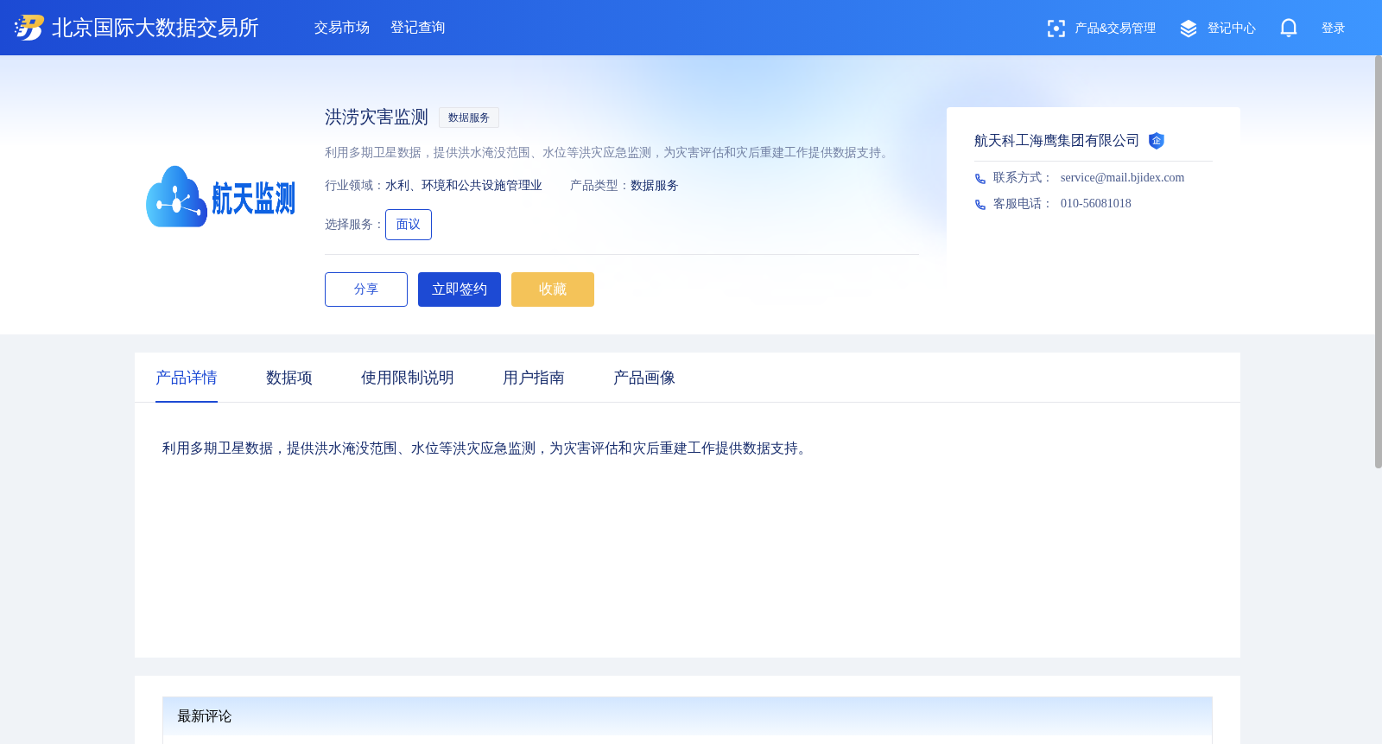Viewport: 1382px width, 744px height.
Task: Switch to the 数据项 tab
Action: click(289, 378)
